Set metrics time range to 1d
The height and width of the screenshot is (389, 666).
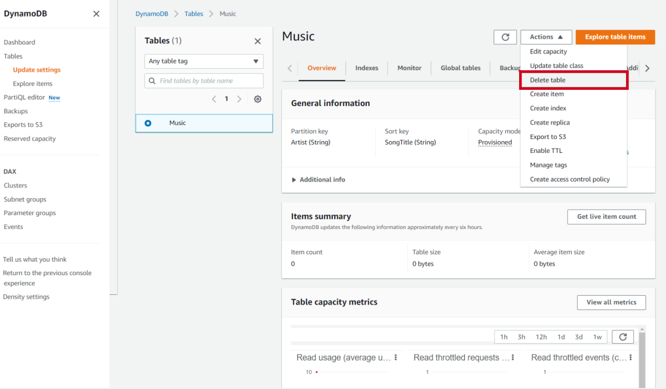(561, 337)
